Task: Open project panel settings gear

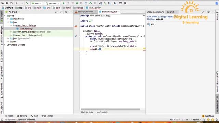Action: [66, 12]
